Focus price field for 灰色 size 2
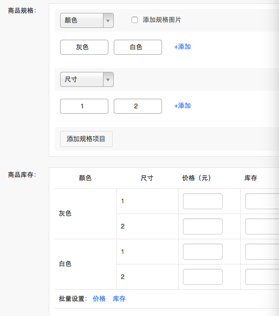The width and height of the screenshot is (279, 316). point(203,226)
